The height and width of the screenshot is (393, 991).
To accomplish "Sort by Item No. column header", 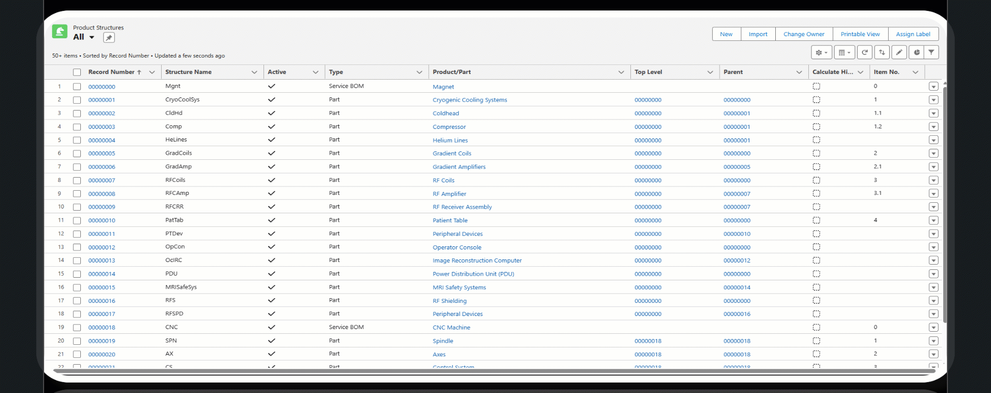I will 887,72.
